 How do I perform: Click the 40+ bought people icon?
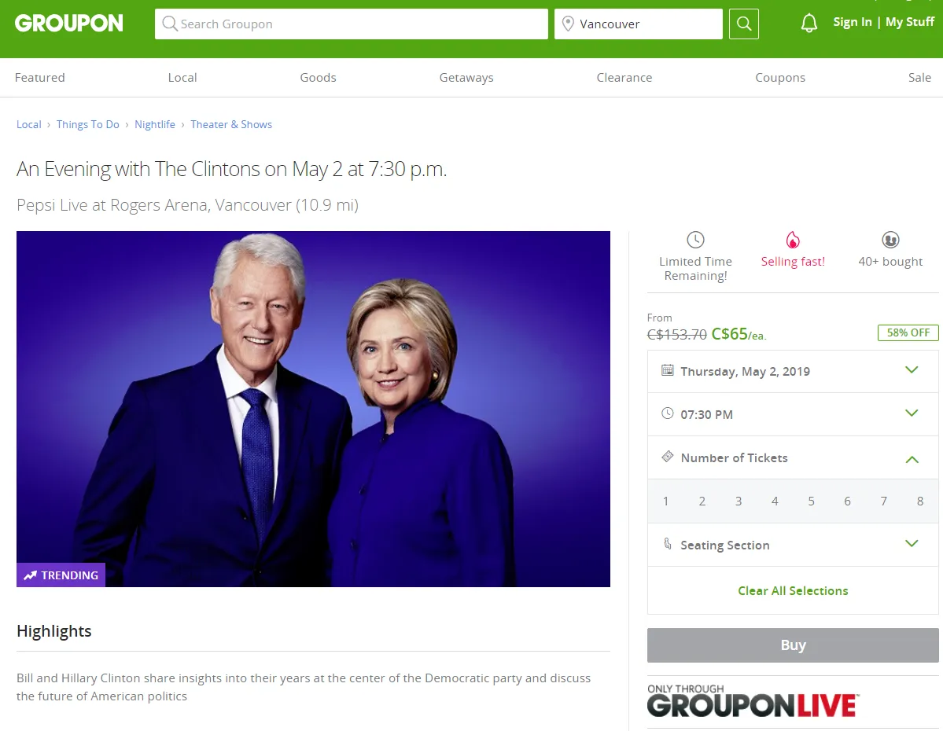pos(890,240)
